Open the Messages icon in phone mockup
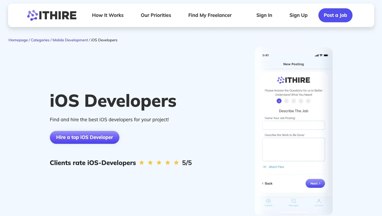Screen dimensions: 382x216 293,201
